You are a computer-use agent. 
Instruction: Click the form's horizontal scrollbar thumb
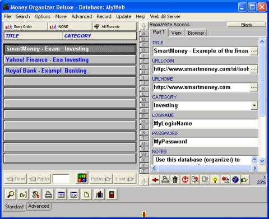click(204, 168)
